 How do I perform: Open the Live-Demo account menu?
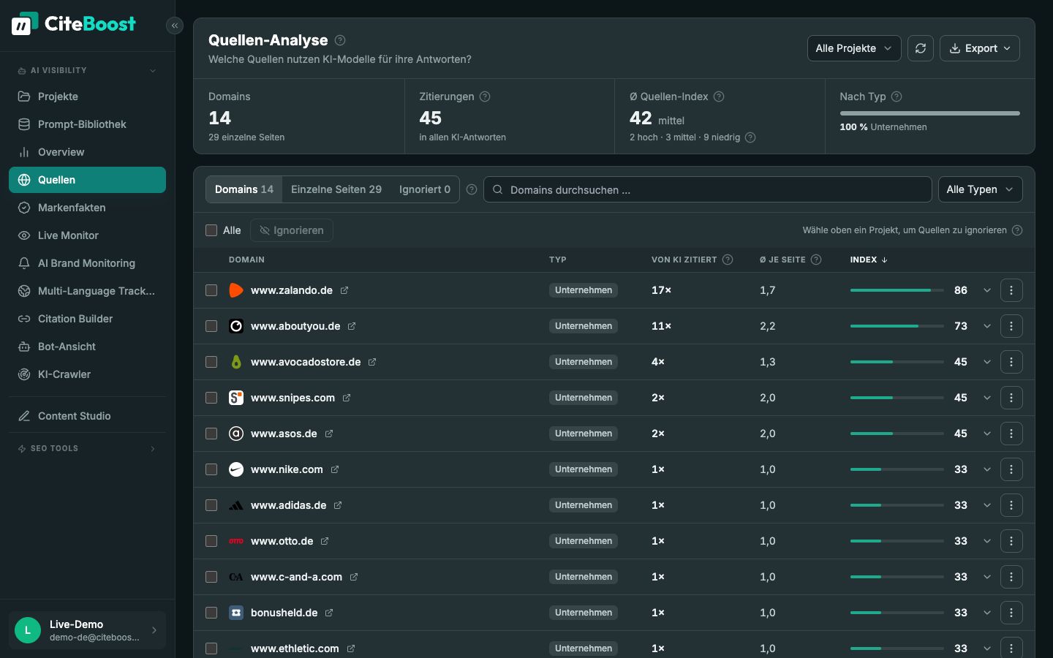point(87,630)
